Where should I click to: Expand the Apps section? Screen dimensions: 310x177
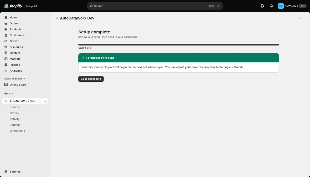pos(8,93)
